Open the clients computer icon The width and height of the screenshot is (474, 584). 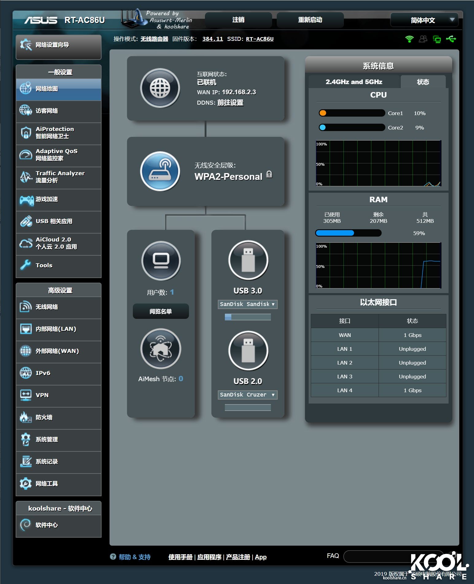161,261
